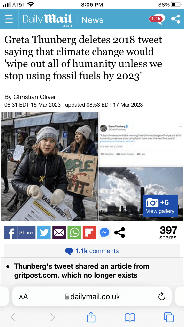Open the hamburger menu in header
The width and height of the screenshot is (184, 327).
coord(9,19)
